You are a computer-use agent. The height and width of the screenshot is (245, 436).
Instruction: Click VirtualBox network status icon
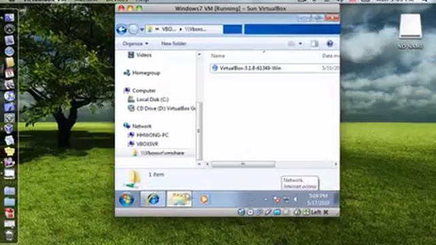coord(259,212)
